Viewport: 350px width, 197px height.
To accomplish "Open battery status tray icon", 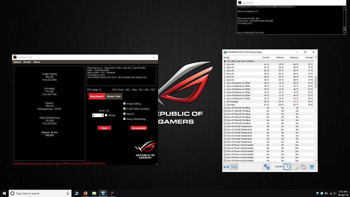I will coord(326,193).
